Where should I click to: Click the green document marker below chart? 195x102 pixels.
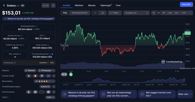tap(71, 74)
